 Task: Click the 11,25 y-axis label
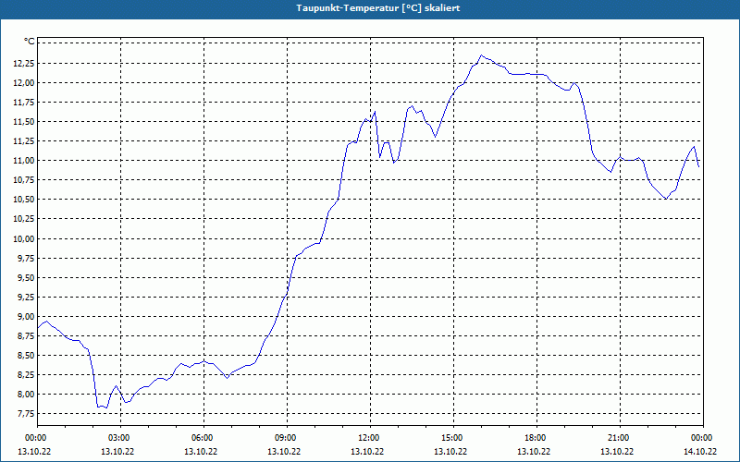[x=24, y=141]
